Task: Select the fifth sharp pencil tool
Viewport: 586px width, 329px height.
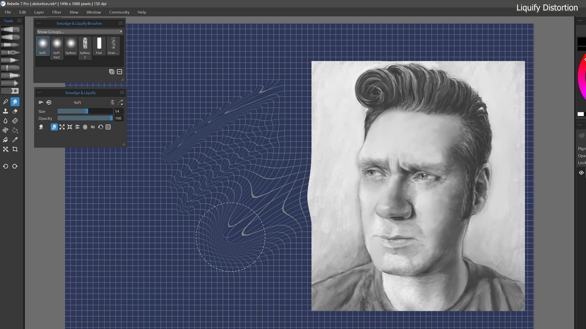Action: tap(10, 60)
